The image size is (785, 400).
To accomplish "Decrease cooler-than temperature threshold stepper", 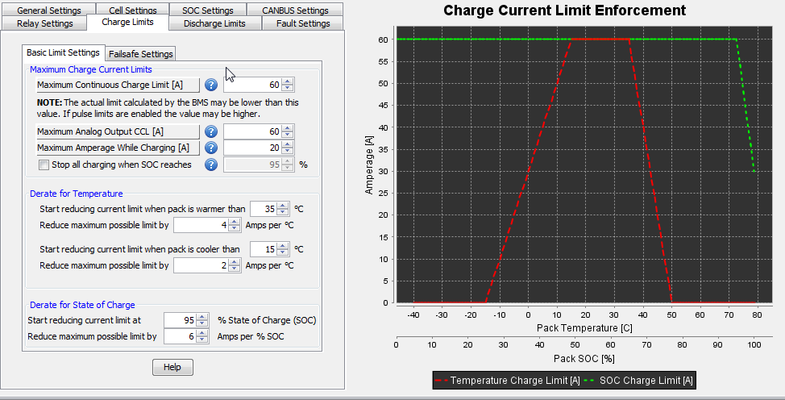I will (x=283, y=252).
